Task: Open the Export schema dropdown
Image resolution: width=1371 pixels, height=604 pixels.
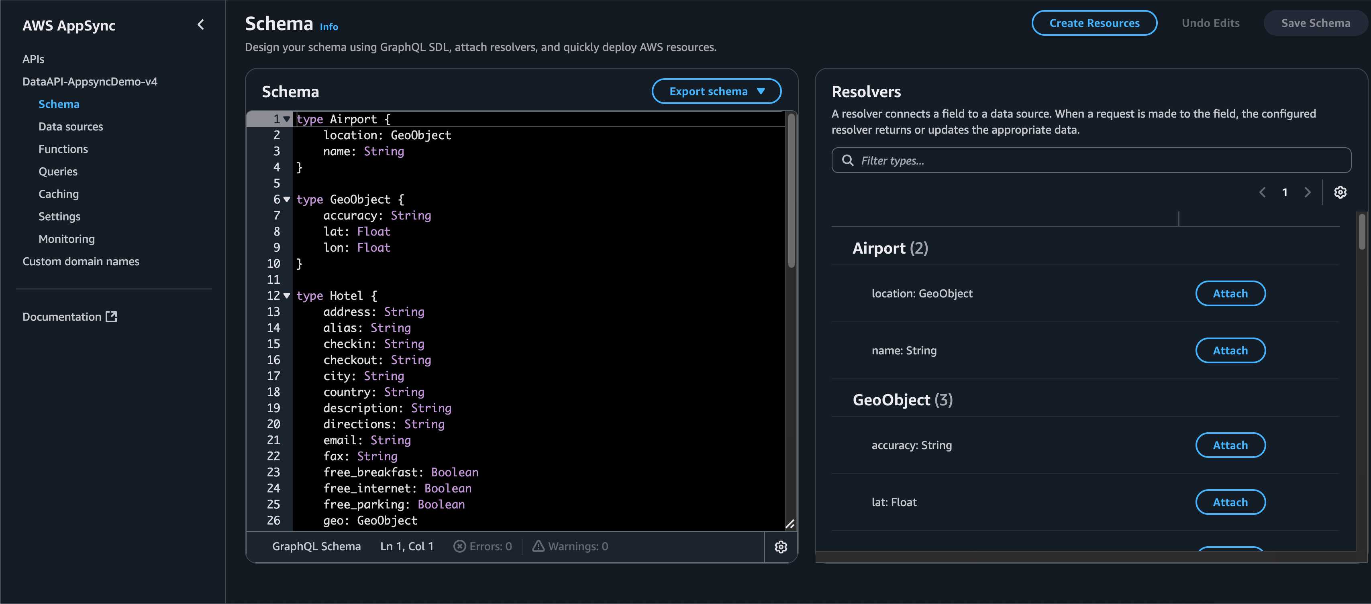Action: [716, 92]
